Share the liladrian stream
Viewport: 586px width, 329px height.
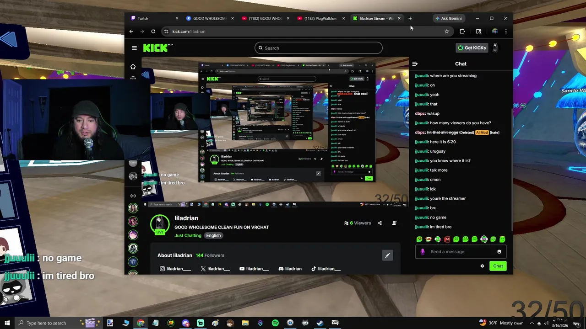click(380, 223)
